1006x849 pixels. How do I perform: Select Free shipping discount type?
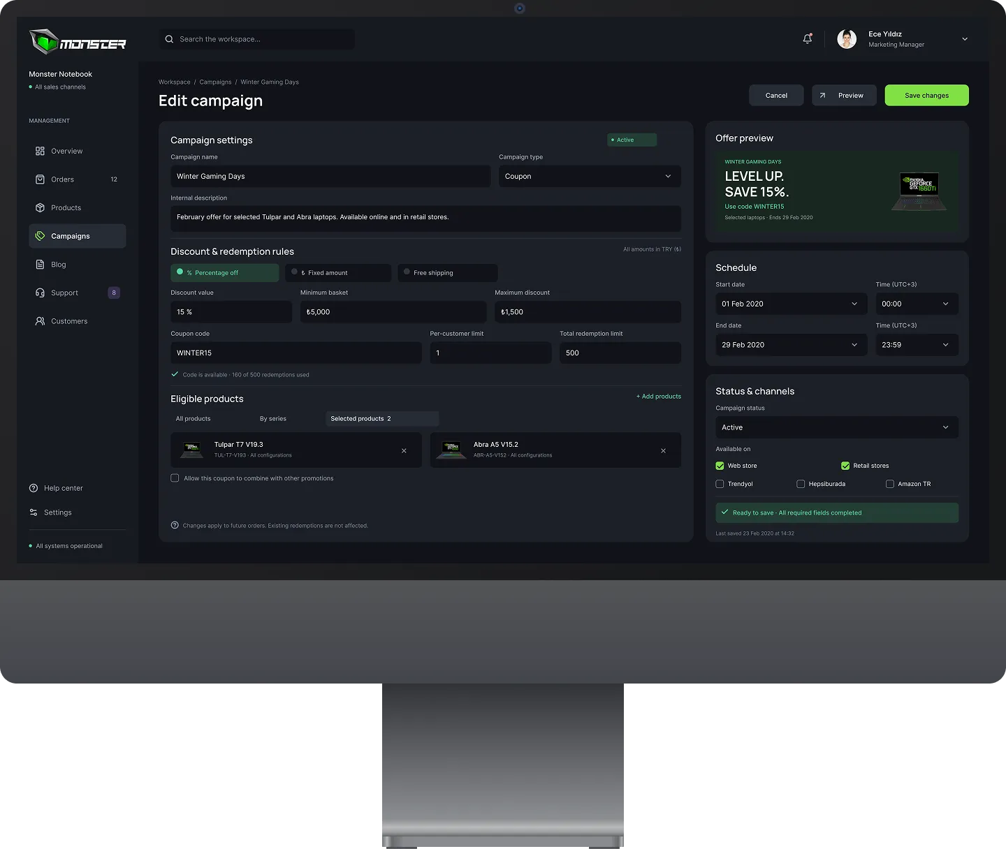click(448, 273)
